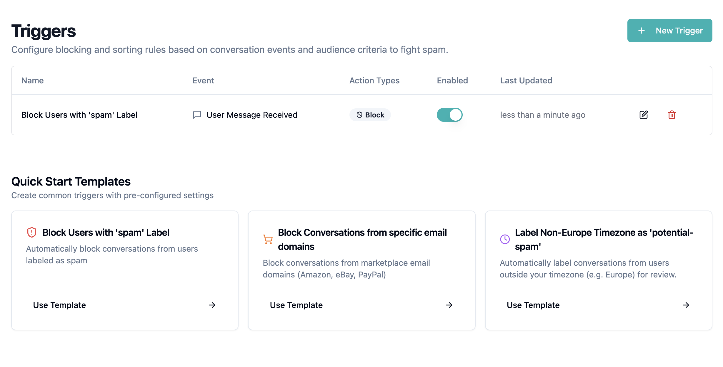This screenshot has width=723, height=367.
Task: Click the Block Conversations from specific email domains card title
Action: pyautogui.click(x=362, y=239)
